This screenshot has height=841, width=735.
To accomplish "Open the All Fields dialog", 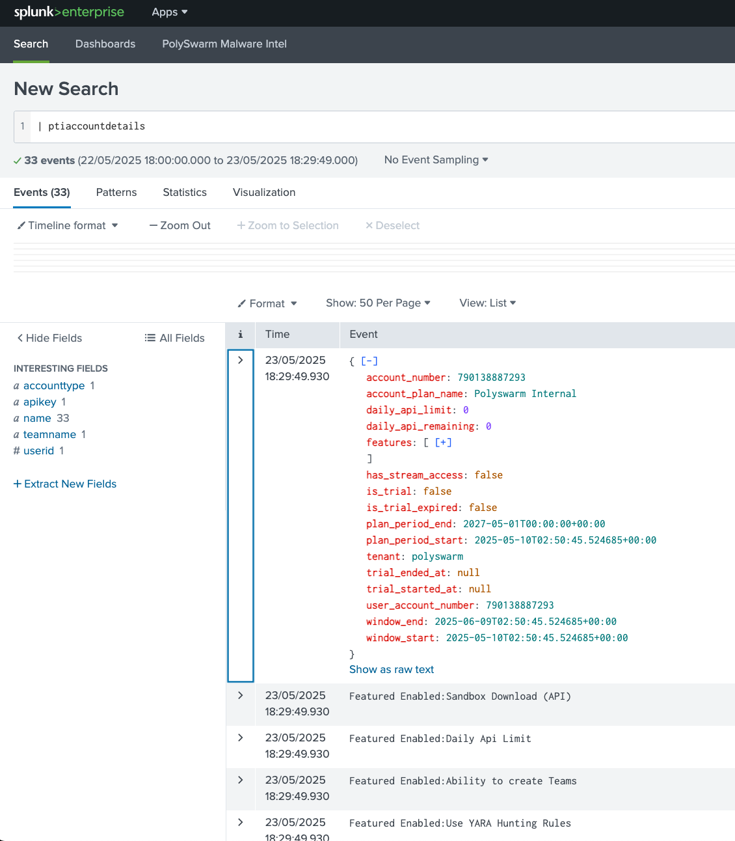I will [x=175, y=338].
